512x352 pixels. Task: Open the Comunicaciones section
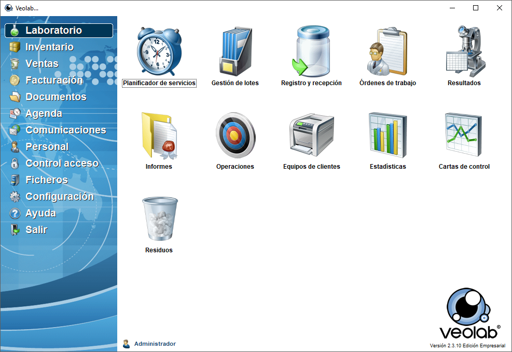[66, 130]
